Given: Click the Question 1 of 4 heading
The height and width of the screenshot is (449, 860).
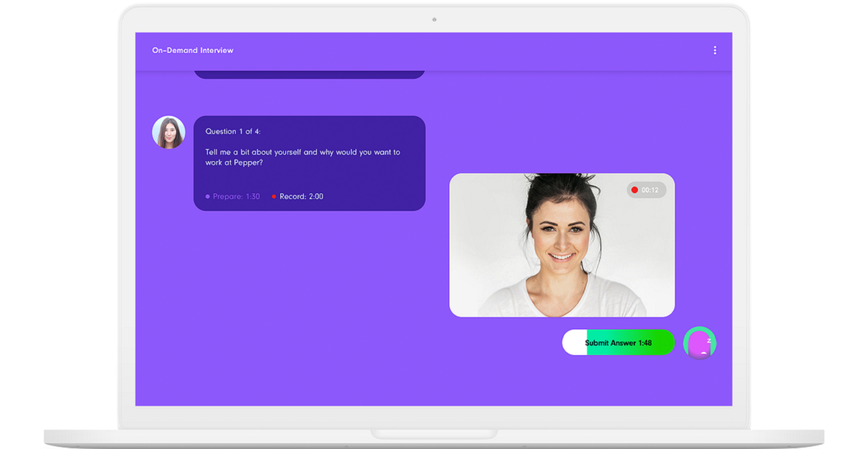Looking at the screenshot, I should [x=233, y=131].
